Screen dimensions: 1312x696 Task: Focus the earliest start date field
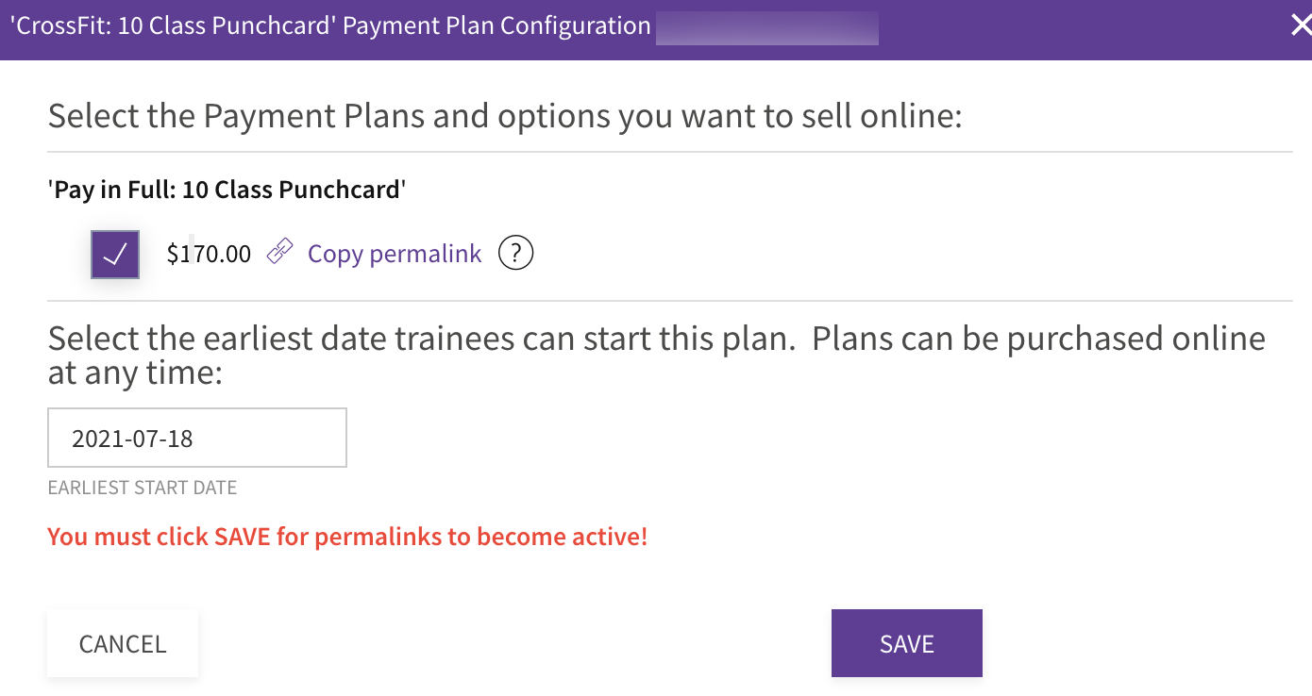197,438
